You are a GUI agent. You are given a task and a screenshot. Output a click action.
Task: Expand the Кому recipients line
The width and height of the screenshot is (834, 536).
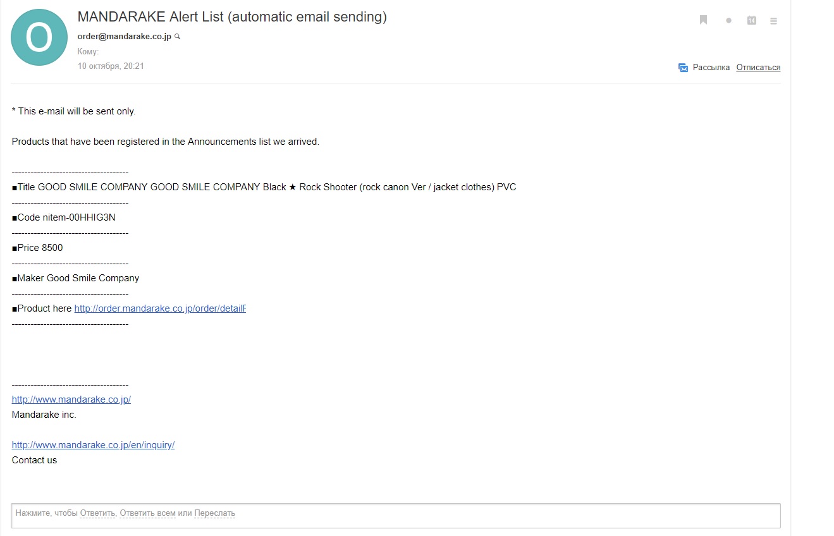click(x=88, y=52)
